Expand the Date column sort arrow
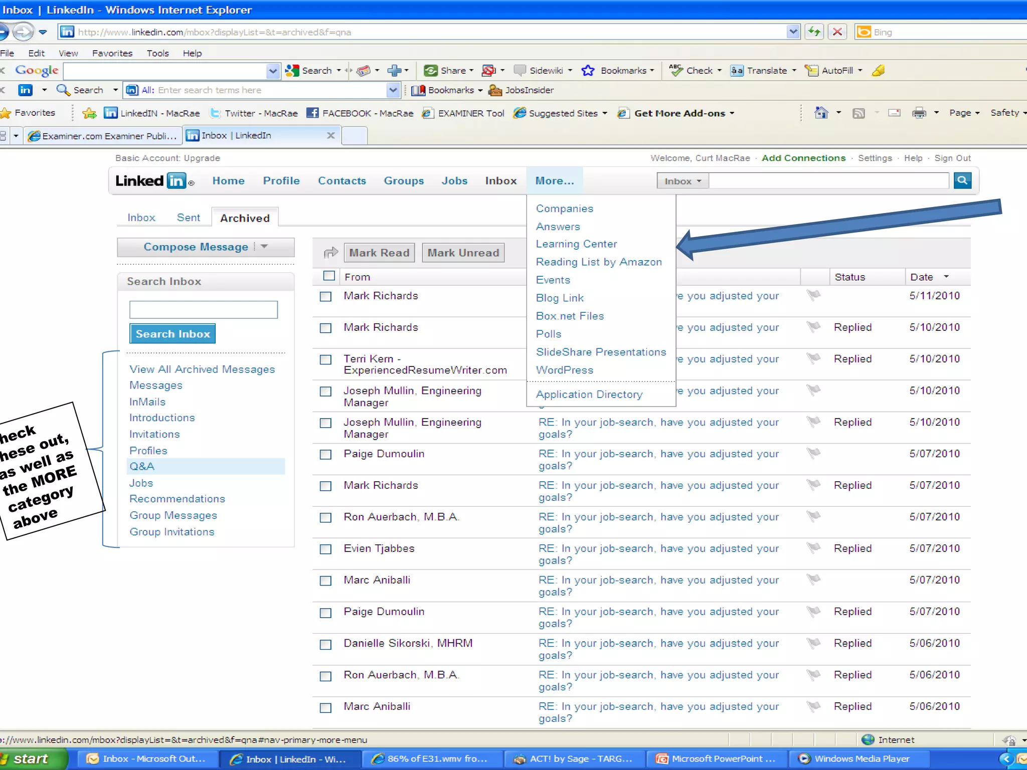1027x770 pixels. 946,277
